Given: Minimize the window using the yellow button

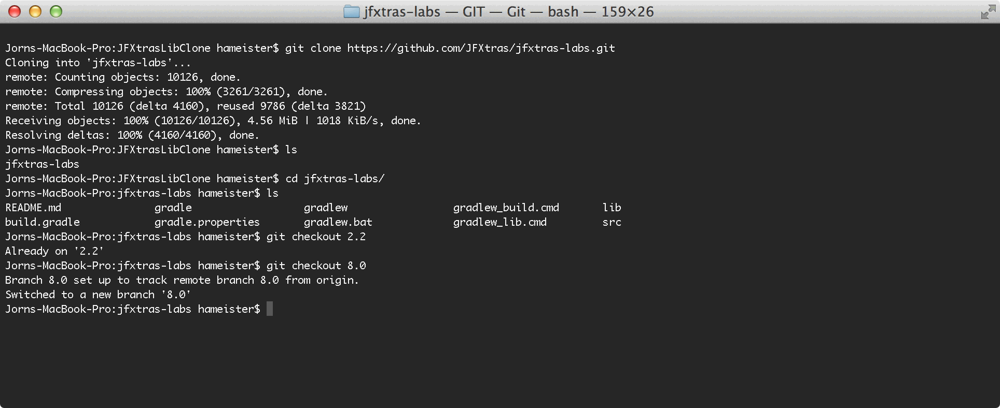Looking at the screenshot, I should coord(35,11).
